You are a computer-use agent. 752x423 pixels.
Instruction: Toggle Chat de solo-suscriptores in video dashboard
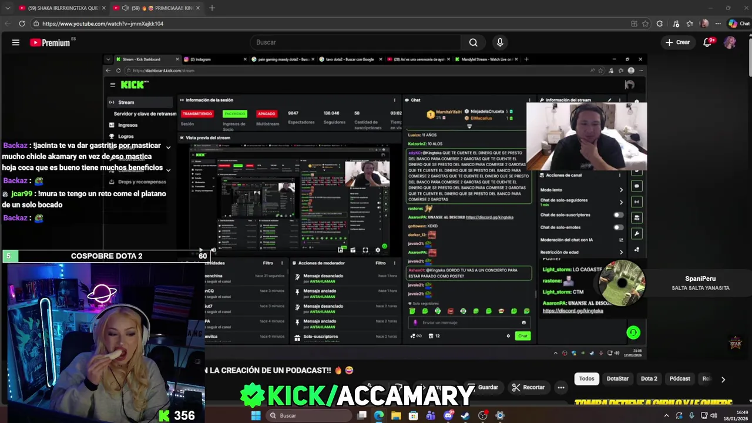coord(618,215)
